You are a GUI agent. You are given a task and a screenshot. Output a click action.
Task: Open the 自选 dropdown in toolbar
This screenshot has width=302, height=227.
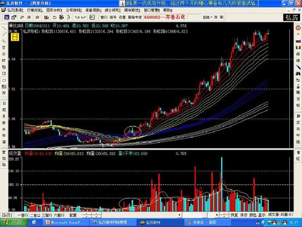[207, 18]
